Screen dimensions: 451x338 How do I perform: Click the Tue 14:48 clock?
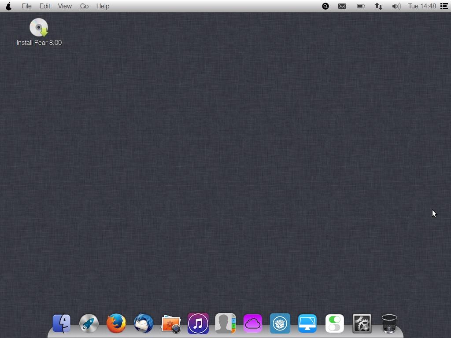[x=422, y=6]
